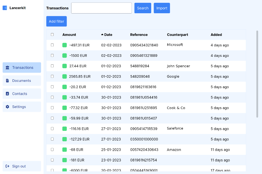
Task: Click the document icon beside Documents
Action: [7, 81]
